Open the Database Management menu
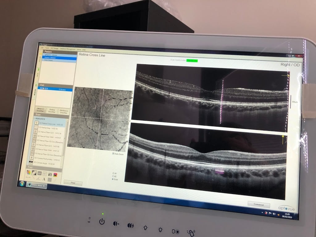The image size is (316, 237). 68,49
